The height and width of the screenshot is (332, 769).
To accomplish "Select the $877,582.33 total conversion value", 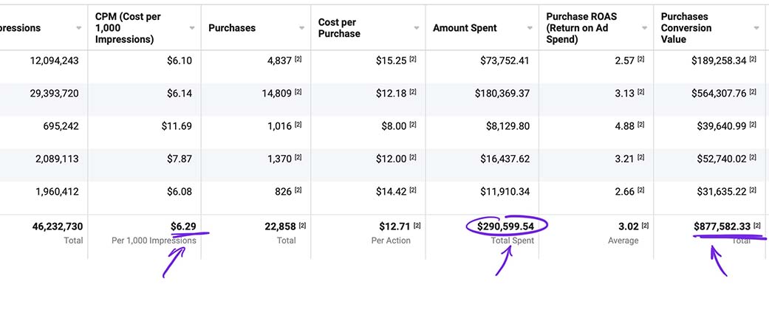I will pyautogui.click(x=722, y=226).
